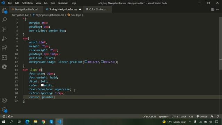The image size is (222, 125).
Task: Open the status bar feedback icon
Action: pyautogui.click(x=212, y=116)
